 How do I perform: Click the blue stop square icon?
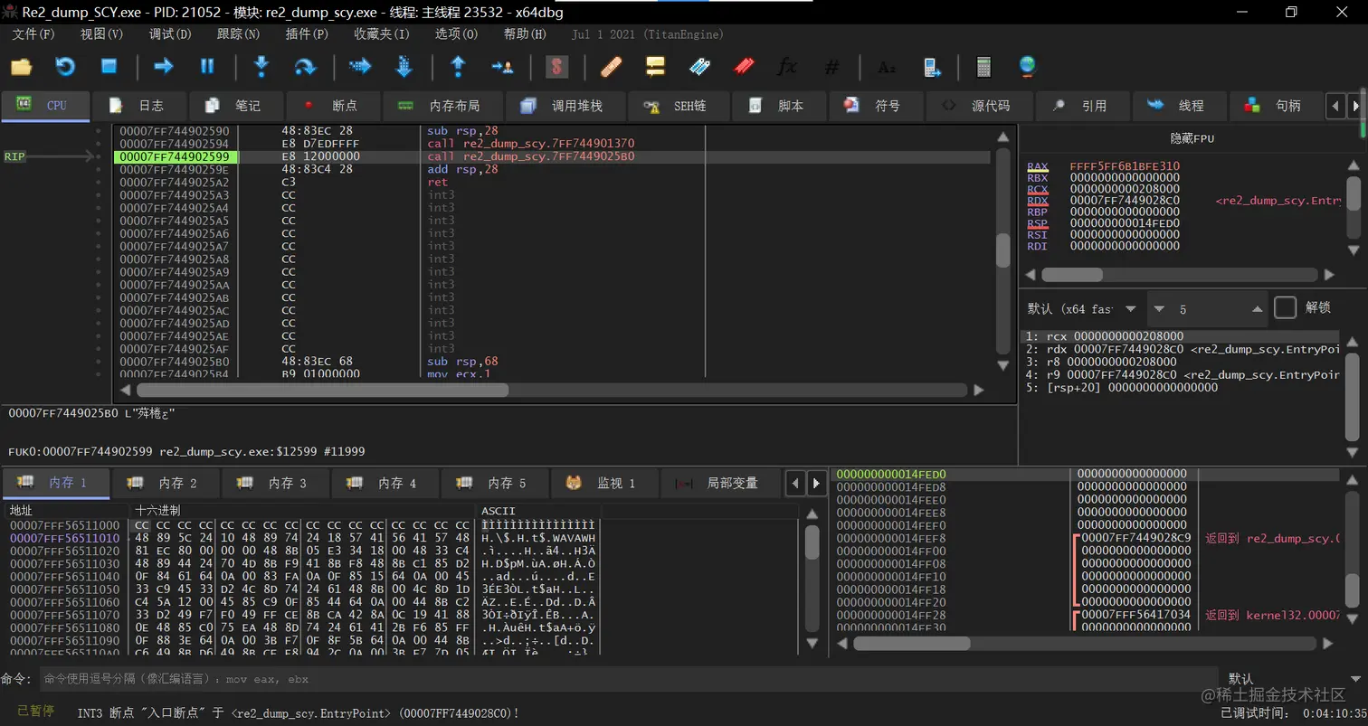pyautogui.click(x=109, y=66)
